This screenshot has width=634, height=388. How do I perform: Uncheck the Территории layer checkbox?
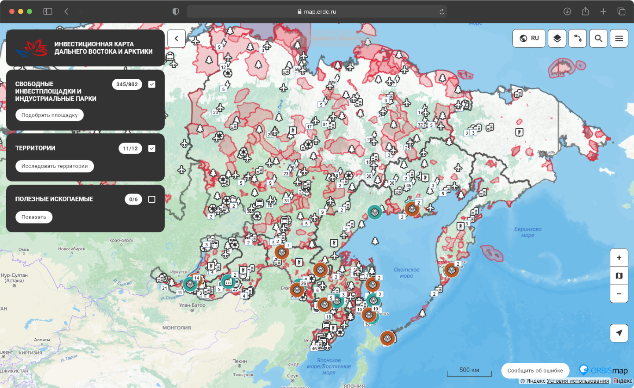152,149
